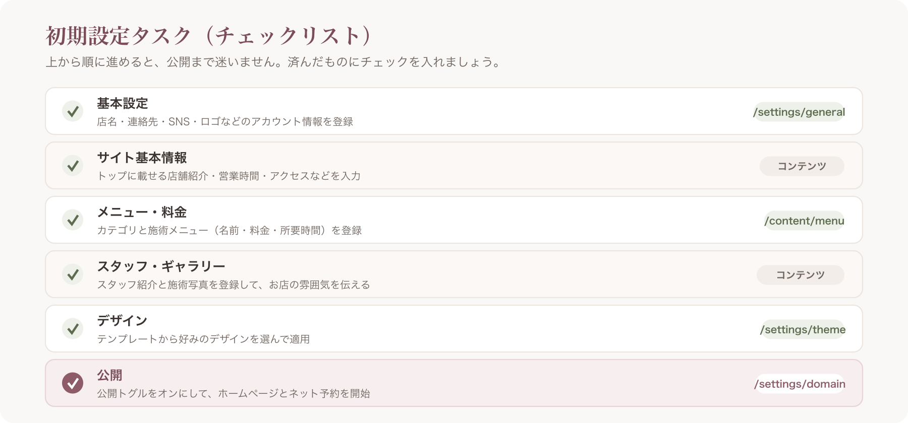Image resolution: width=908 pixels, height=423 pixels.
Task: Select the サイト基本情報 task title
Action: [142, 158]
